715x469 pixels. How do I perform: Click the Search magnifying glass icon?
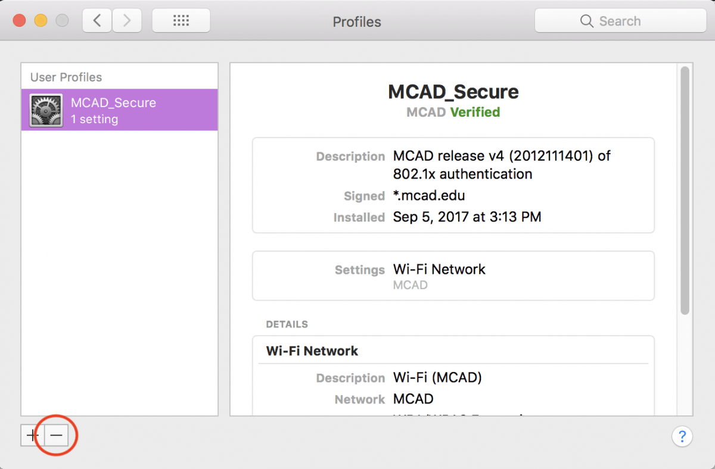coord(586,21)
